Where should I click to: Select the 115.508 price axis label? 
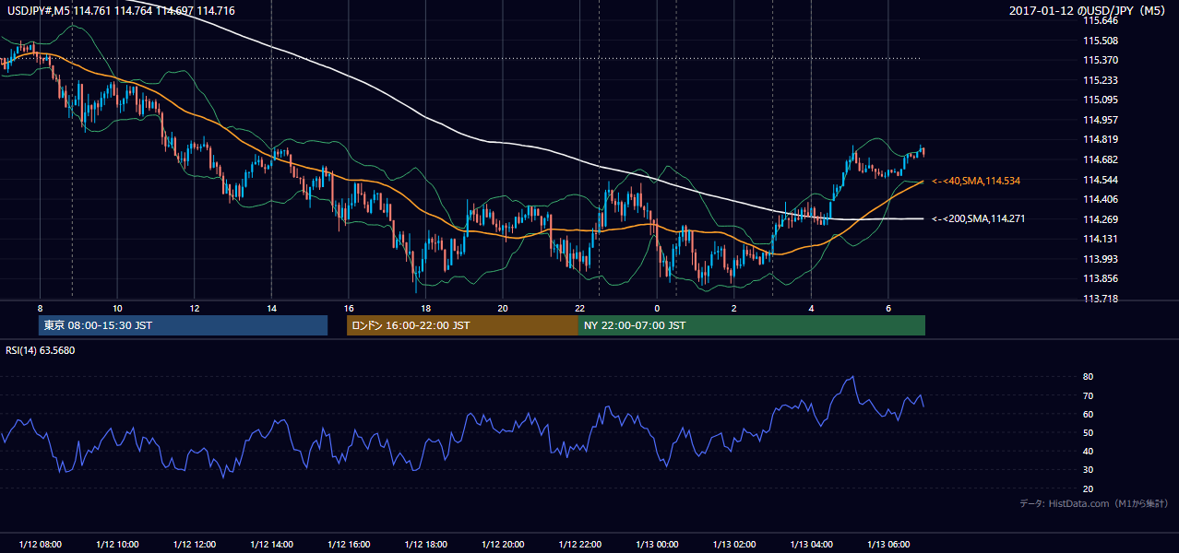(1100, 41)
